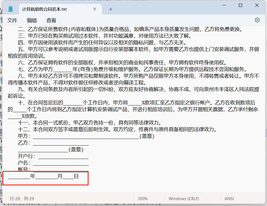This screenshot has height=206, width=267.
Task: Click the Notepad application icon
Action: click(11, 8)
